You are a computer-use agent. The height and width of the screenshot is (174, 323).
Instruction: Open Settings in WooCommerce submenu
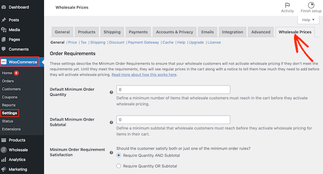(9, 113)
